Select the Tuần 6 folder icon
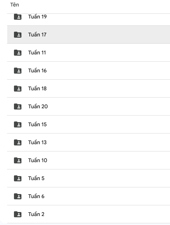The image size is (170, 225). (x=18, y=196)
